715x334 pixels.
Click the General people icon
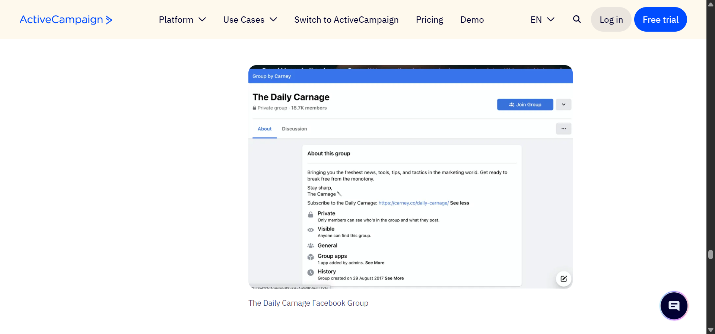pyautogui.click(x=311, y=246)
